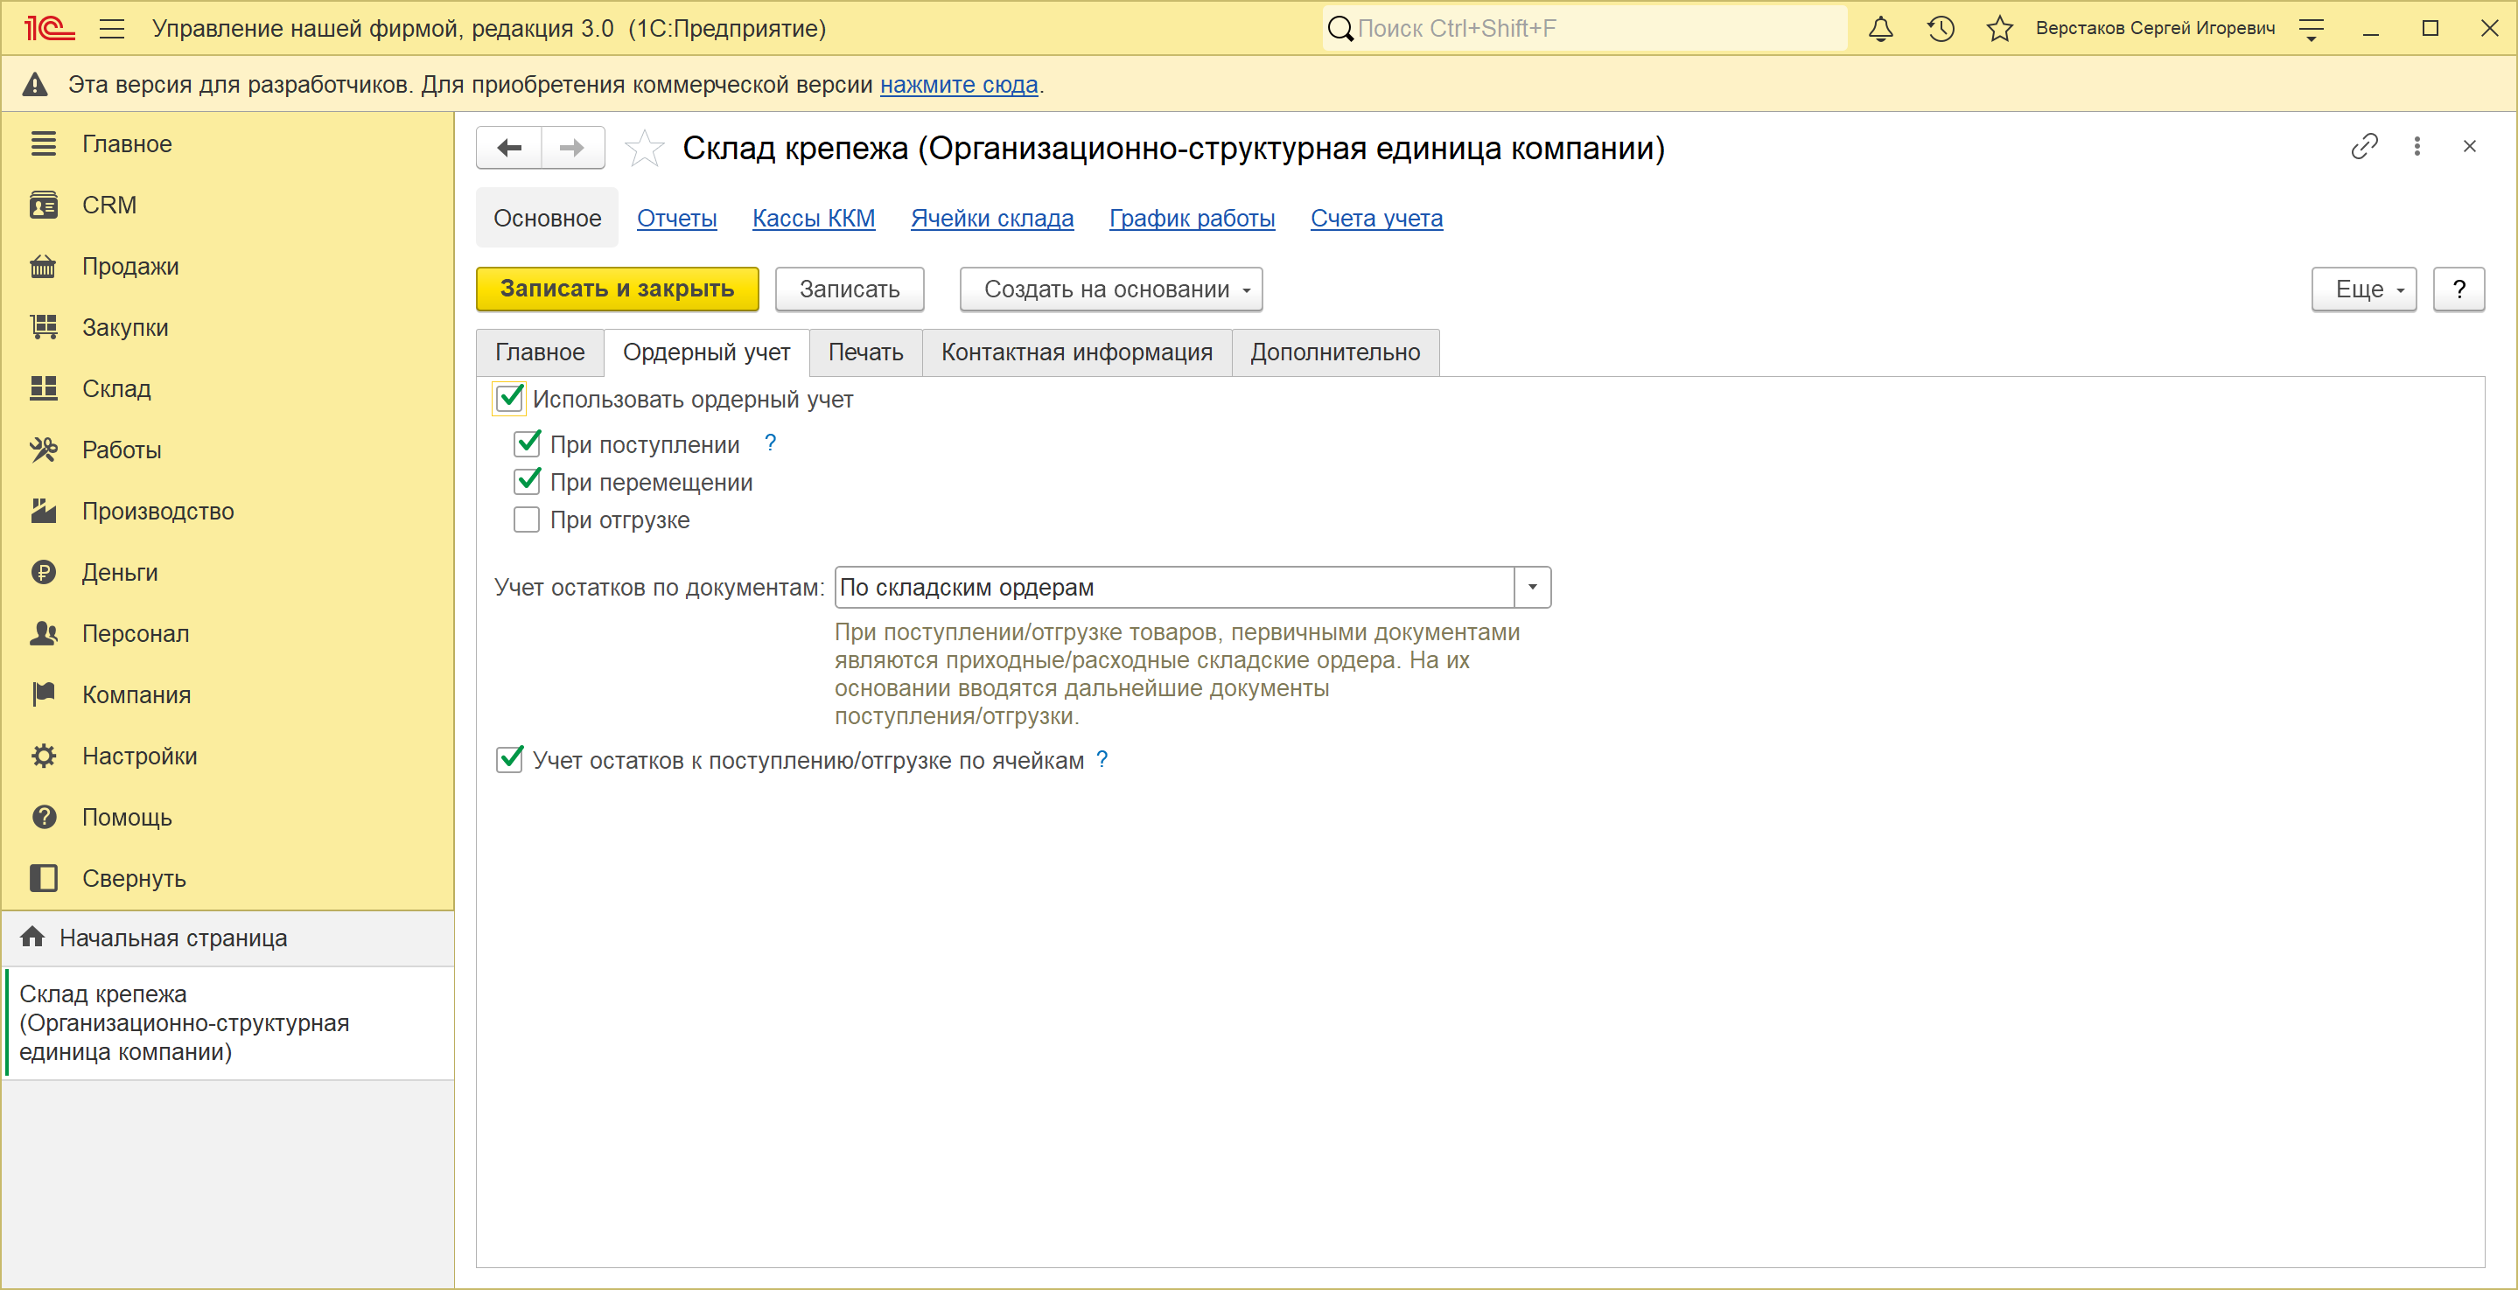
Task: Open Деньги ruble icon
Action: [x=43, y=572]
